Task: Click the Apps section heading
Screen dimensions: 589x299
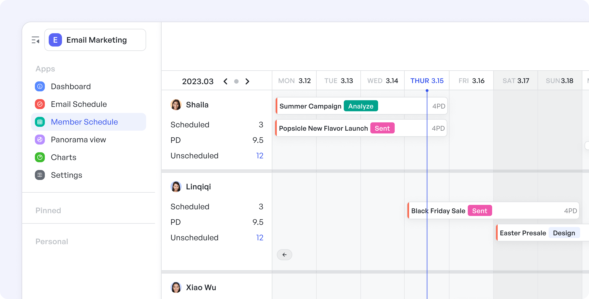Action: tap(45, 69)
